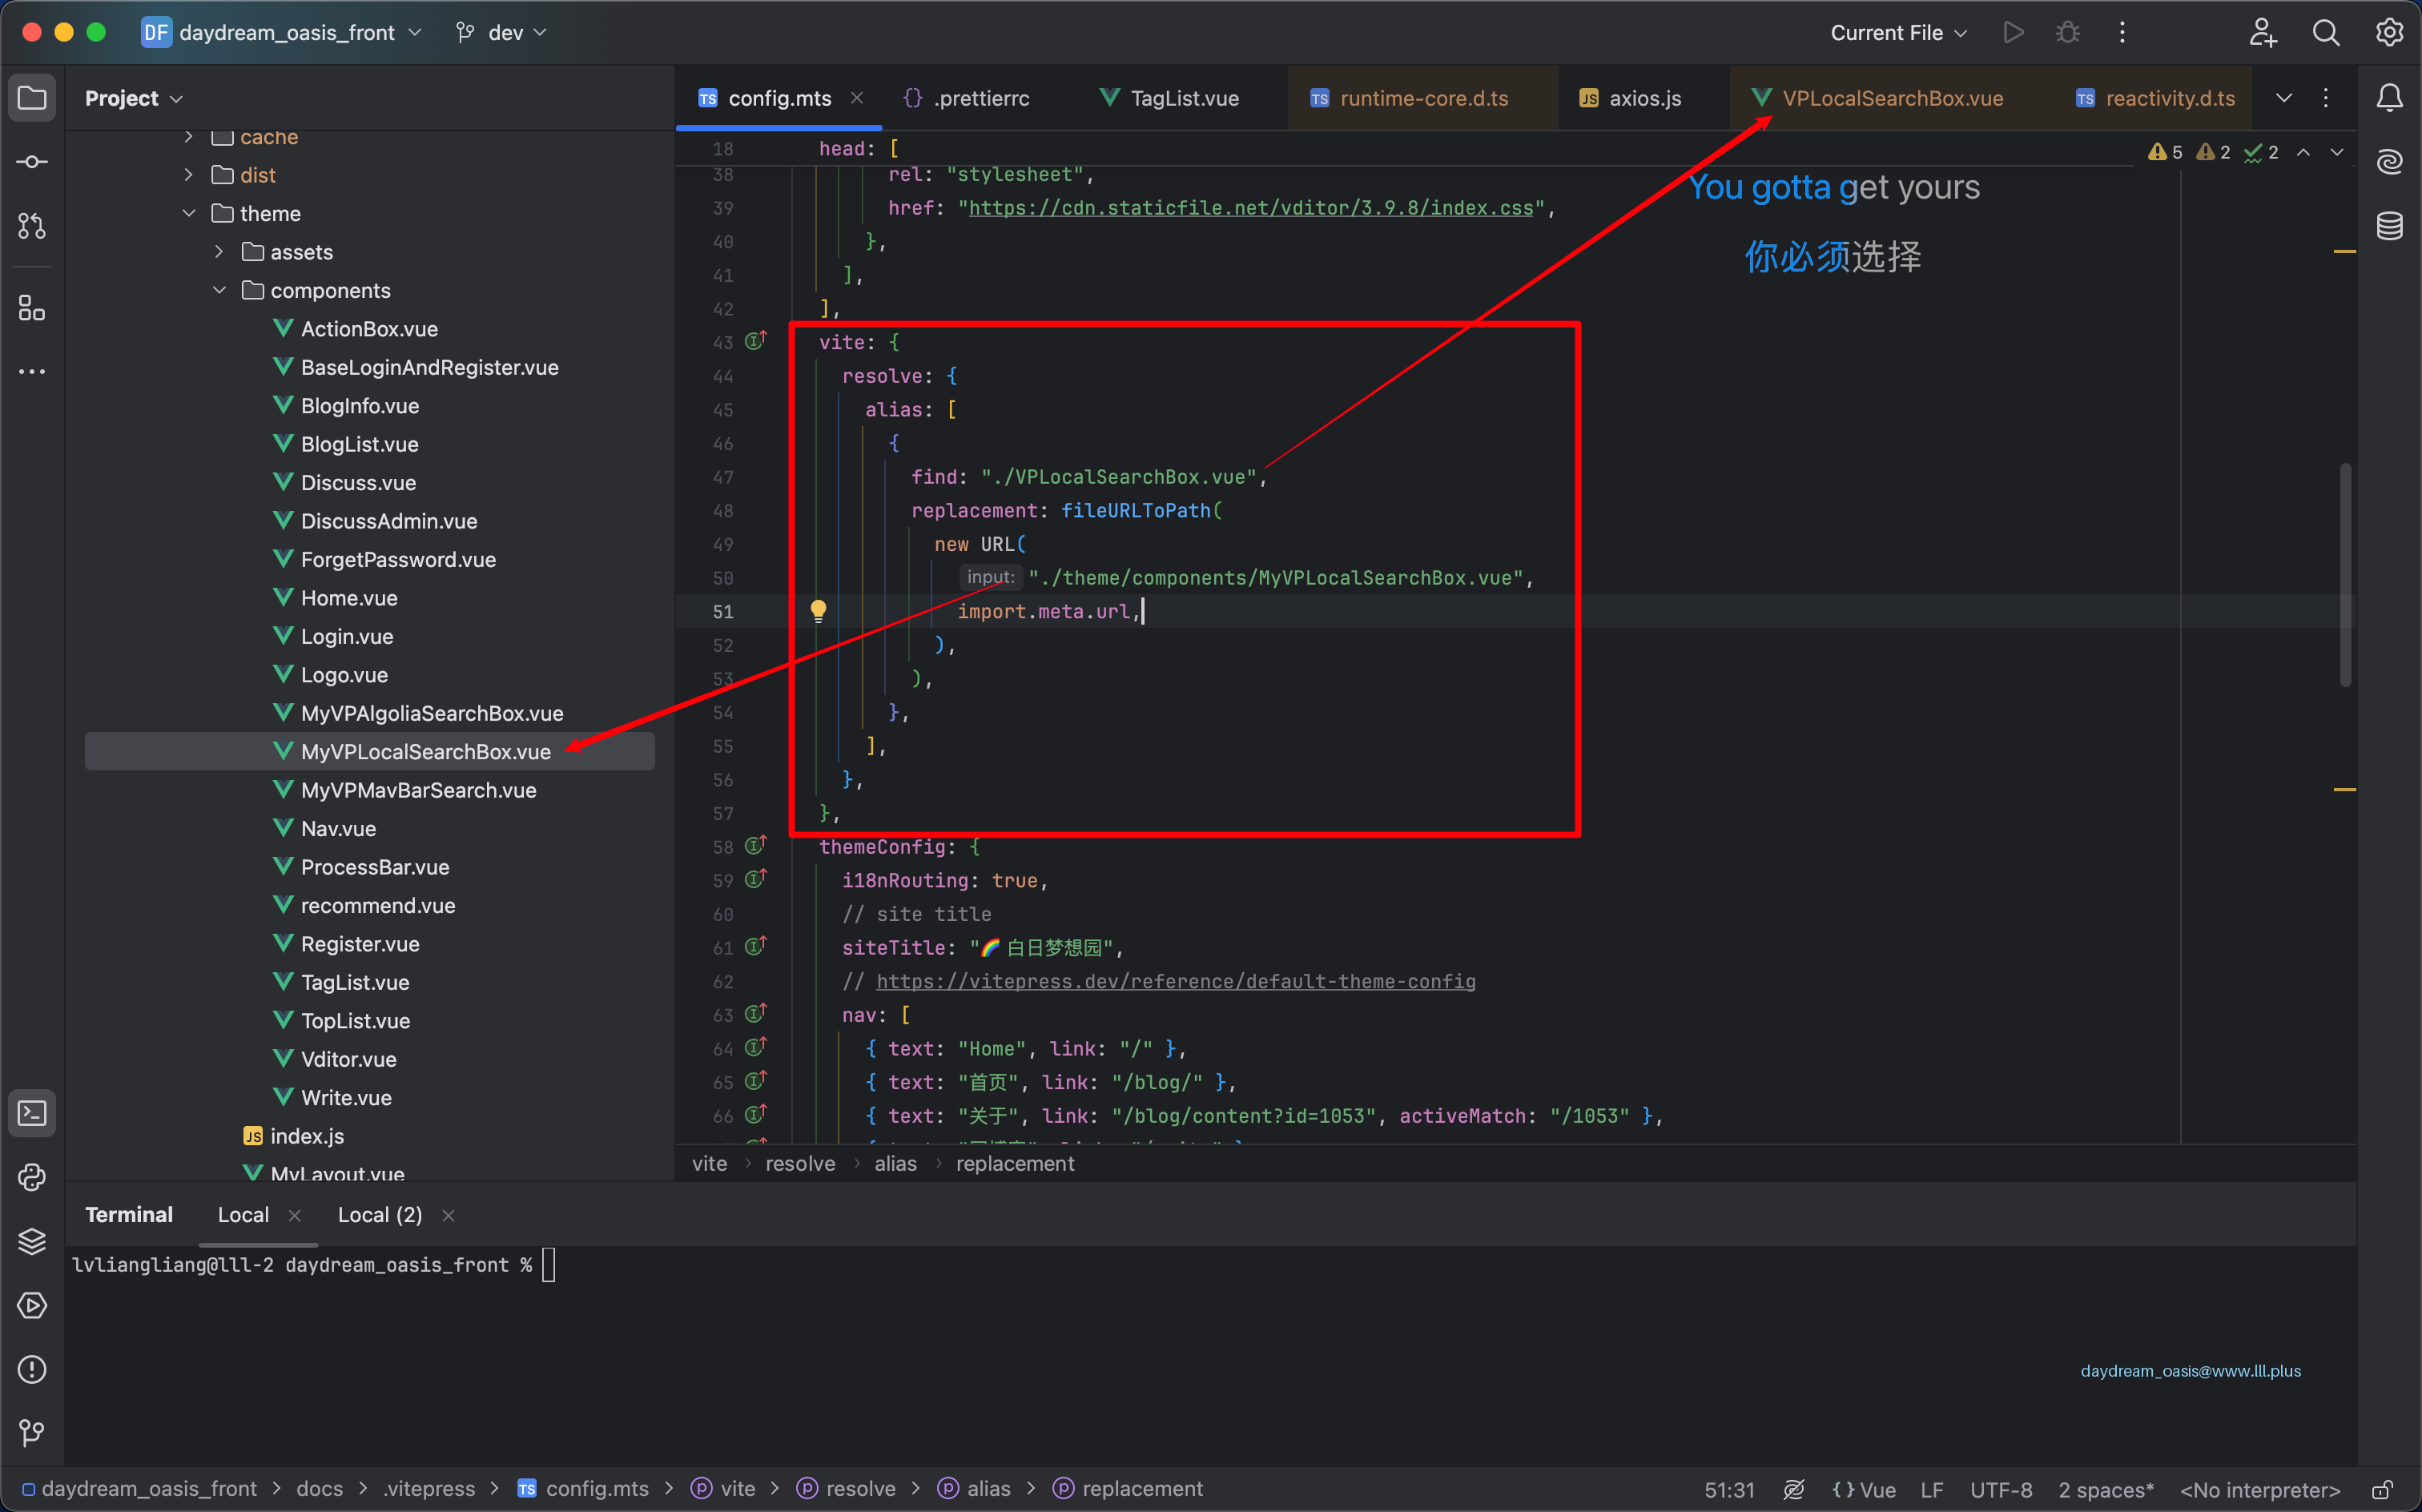This screenshot has width=2422, height=1512.
Task: Toggle the Terminal tool window icon
Action: click(x=32, y=1113)
